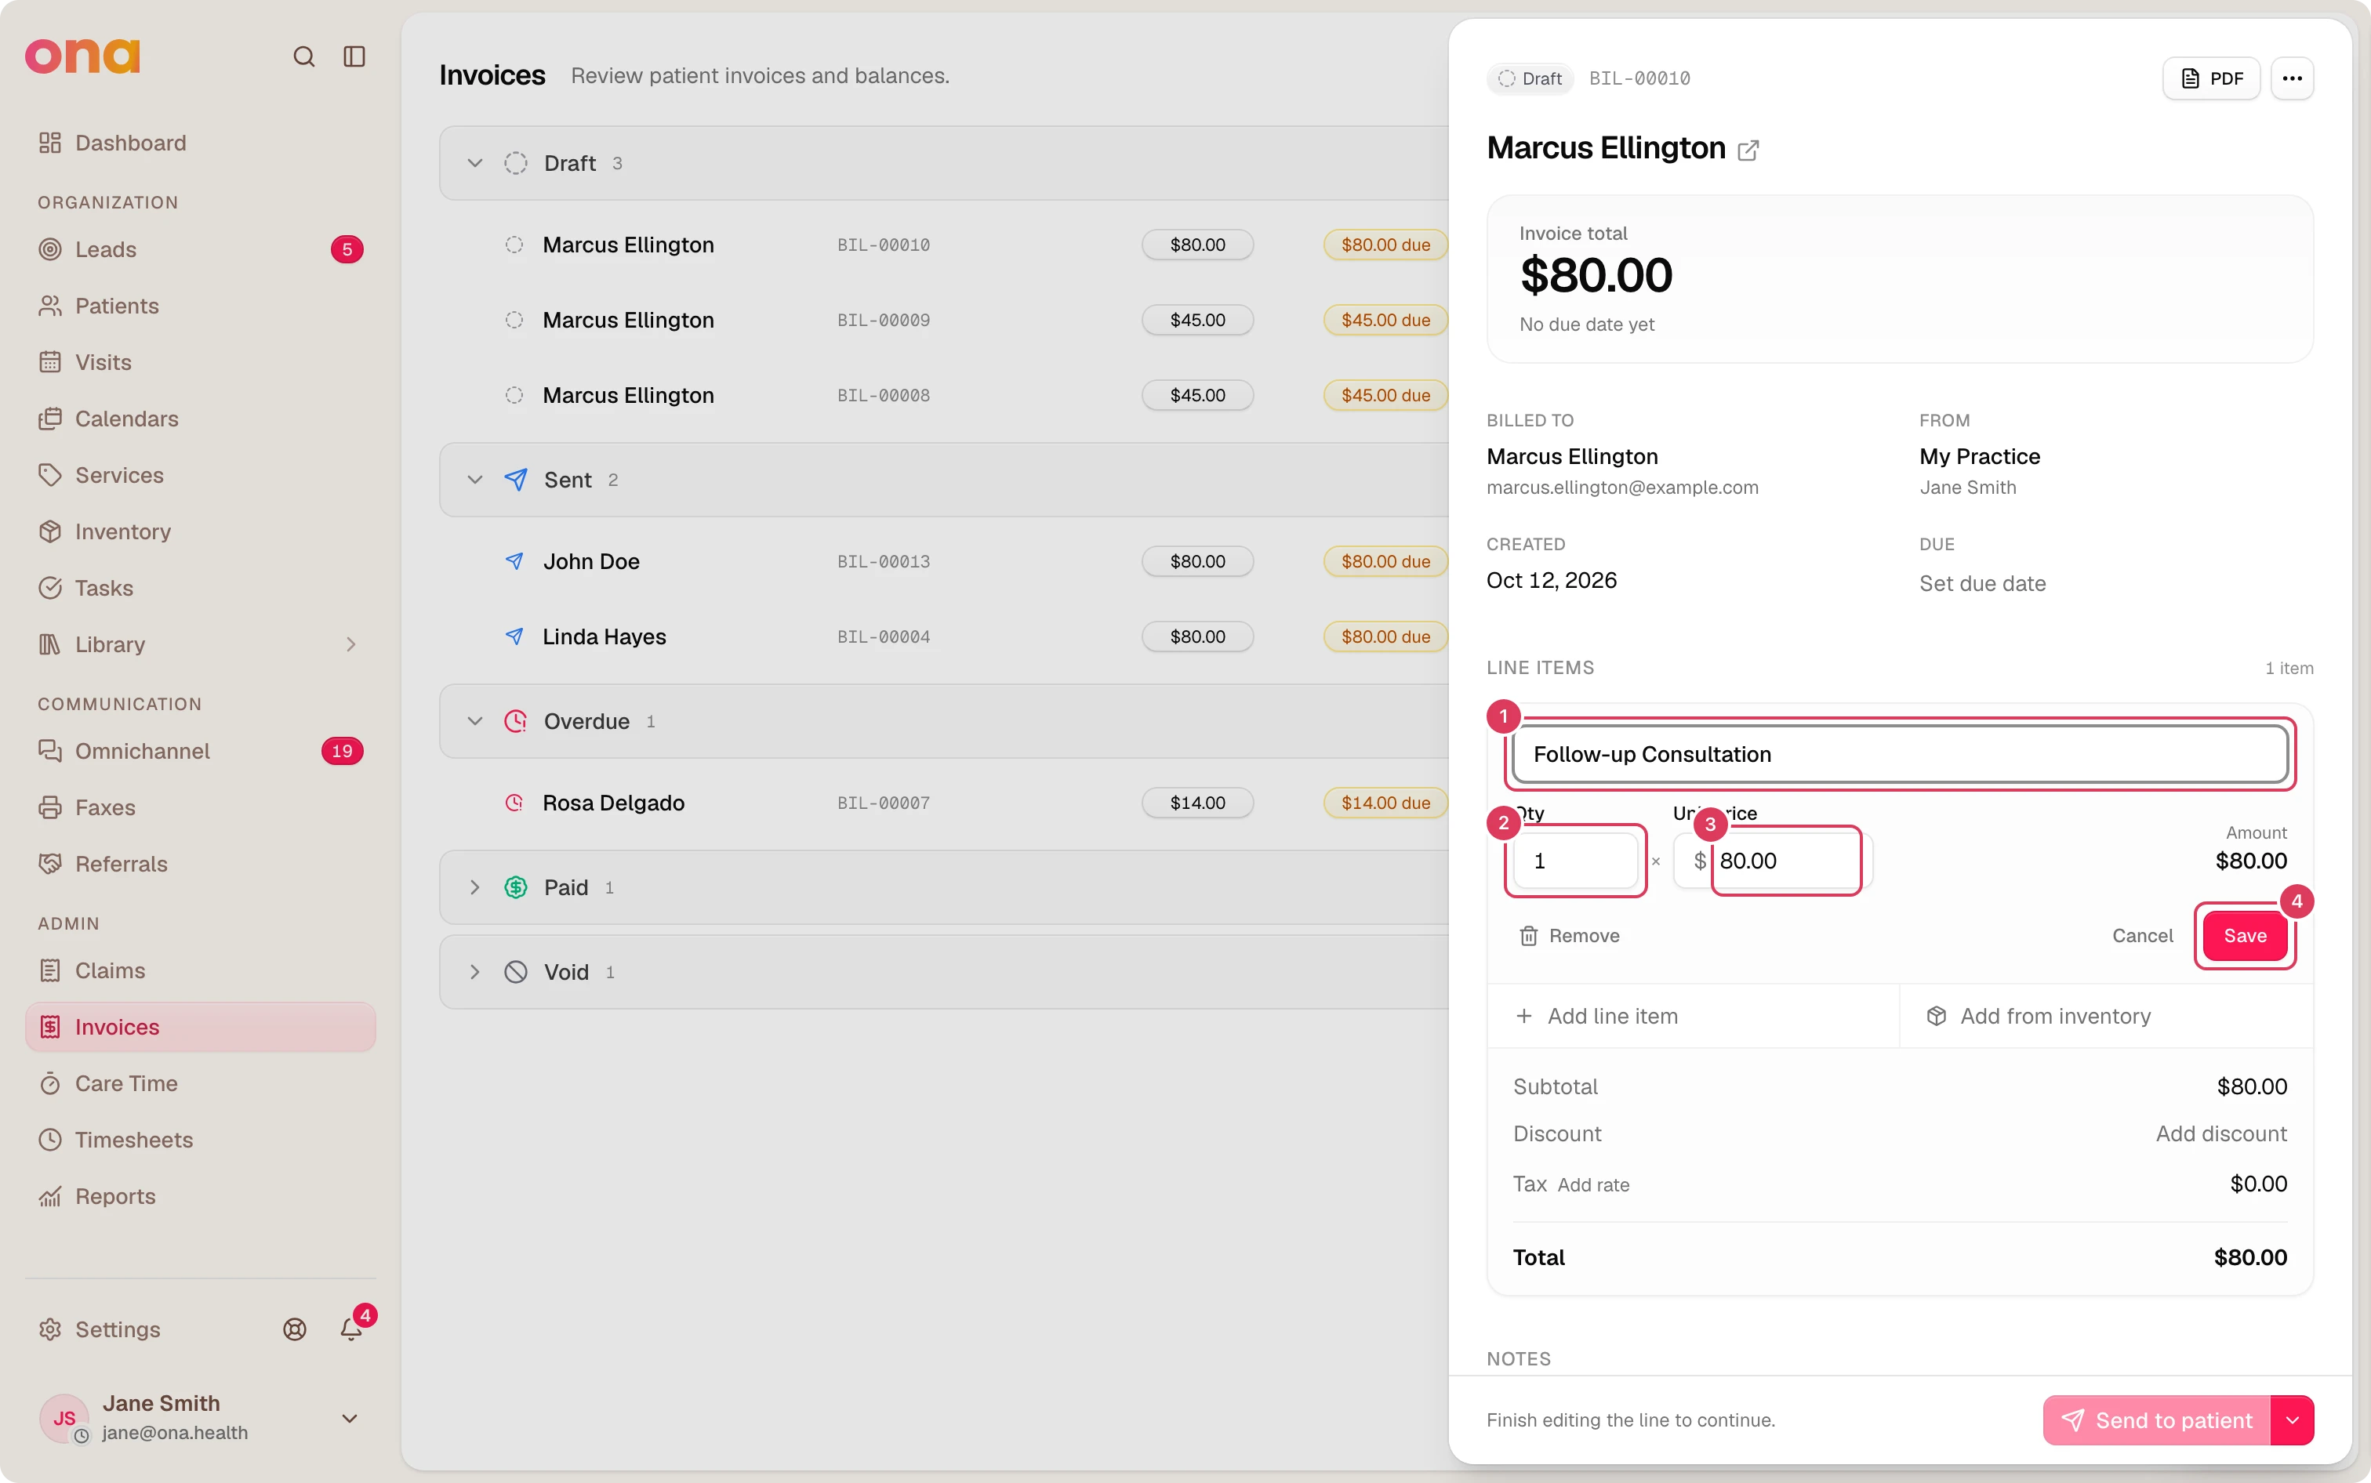View Reports page
Screen dimensions: 2371x1483
200,1197
